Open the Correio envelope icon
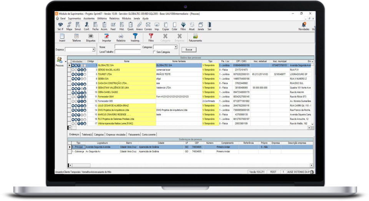This screenshot has height=201, width=369. pos(148,25)
